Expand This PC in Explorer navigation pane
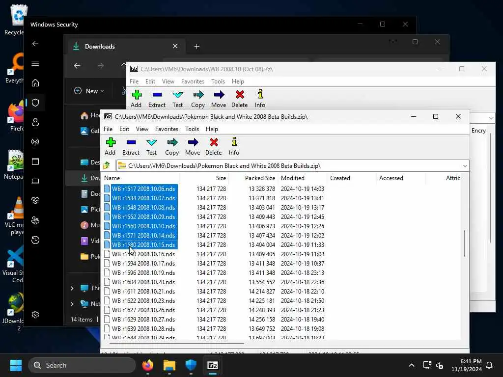The height and width of the screenshot is (377, 503). tap(72, 288)
